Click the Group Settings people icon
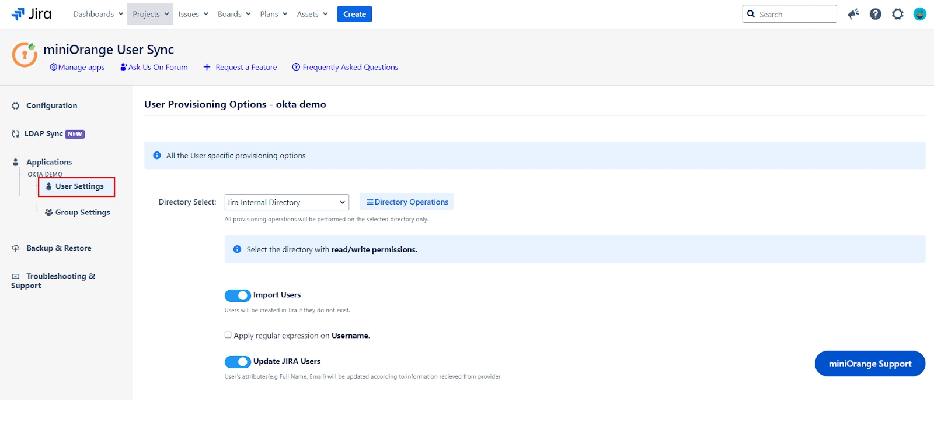934x437 pixels. click(49, 212)
